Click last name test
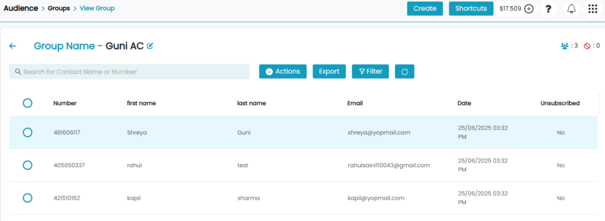The image size is (605, 221). (243, 165)
